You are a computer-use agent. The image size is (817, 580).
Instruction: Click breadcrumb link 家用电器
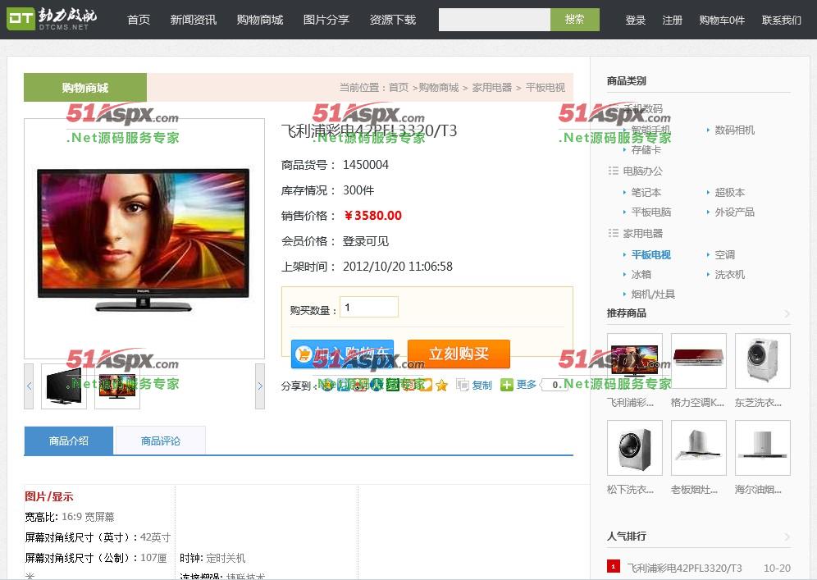[492, 87]
